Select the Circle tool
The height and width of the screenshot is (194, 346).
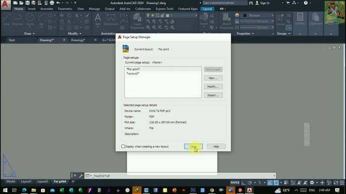coord(30,19)
